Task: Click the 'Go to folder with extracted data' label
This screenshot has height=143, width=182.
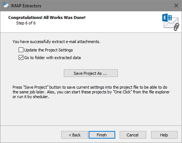Action: tap(53, 58)
